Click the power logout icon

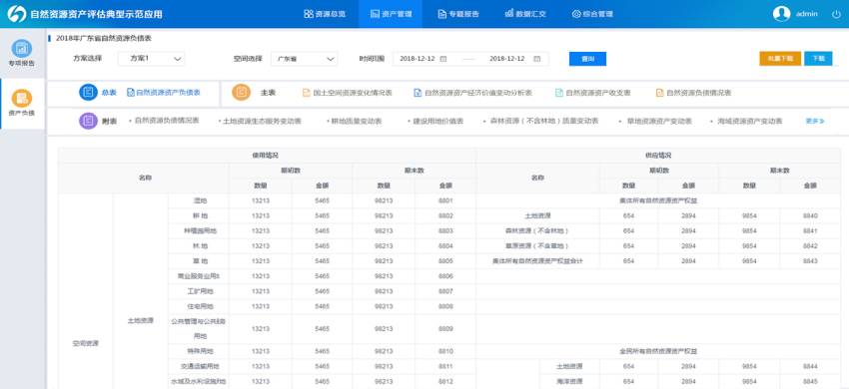pos(836,14)
